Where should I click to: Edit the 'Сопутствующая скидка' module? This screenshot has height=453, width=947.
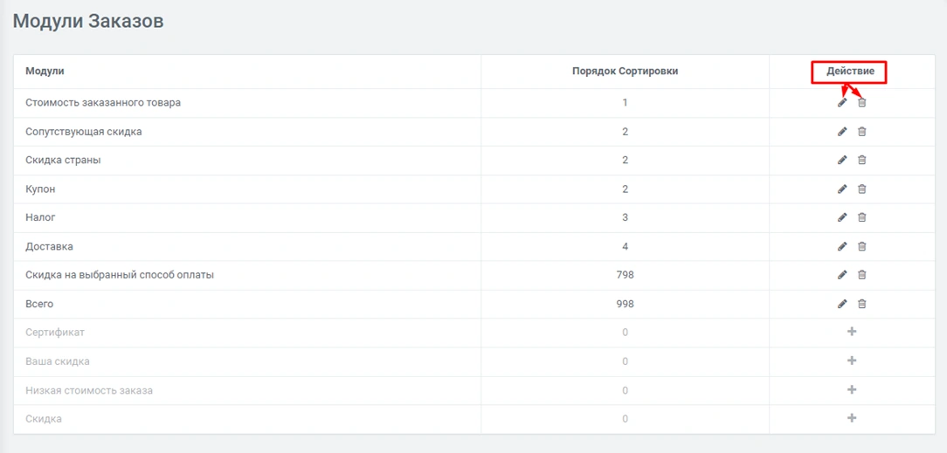click(842, 132)
